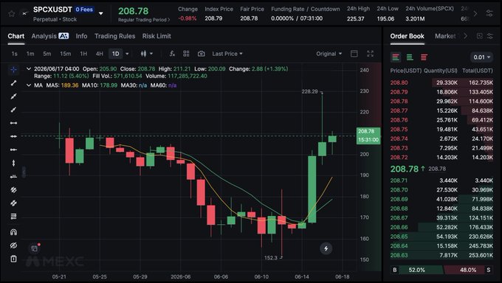Open Order Book panel settings sliders

pyautogui.click(x=490, y=36)
